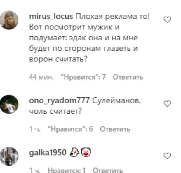Visit the mirus_locus username link

click(51, 17)
